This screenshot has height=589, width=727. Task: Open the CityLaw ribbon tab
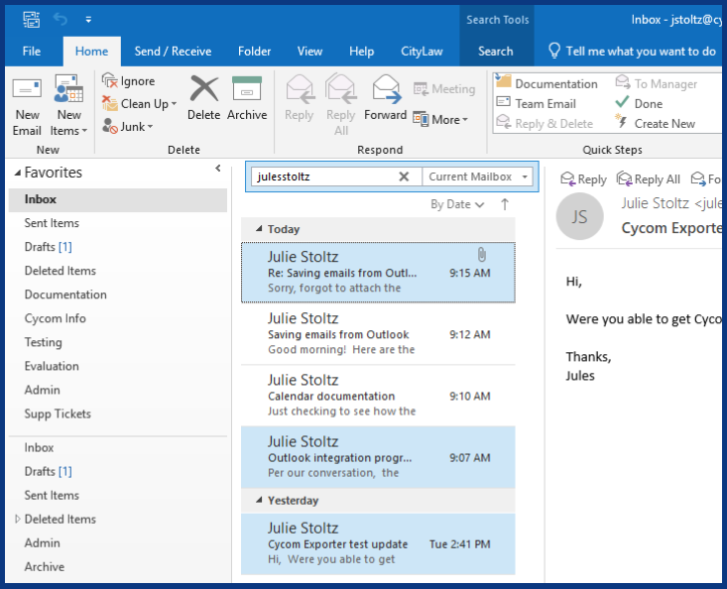coord(422,51)
